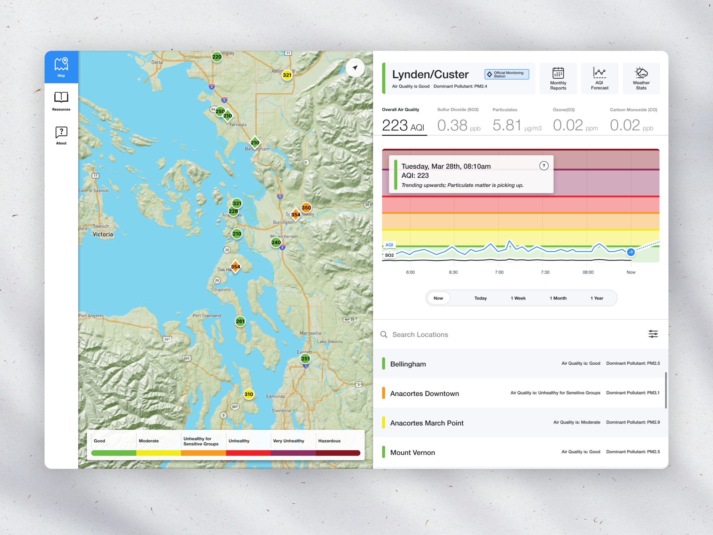Image resolution: width=713 pixels, height=535 pixels.
Task: Open the About help icon
Action: point(61,132)
